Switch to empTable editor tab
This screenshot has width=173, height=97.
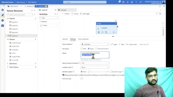point(67,10)
